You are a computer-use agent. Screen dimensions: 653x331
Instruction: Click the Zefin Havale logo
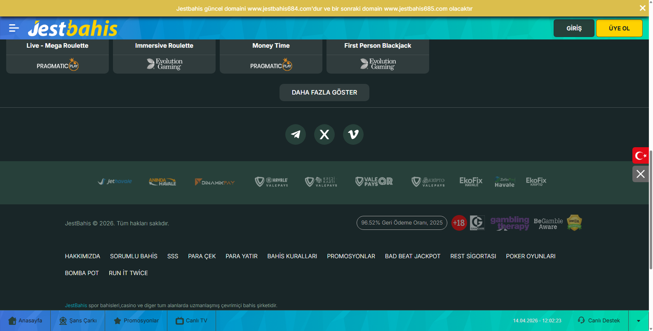[x=505, y=182]
